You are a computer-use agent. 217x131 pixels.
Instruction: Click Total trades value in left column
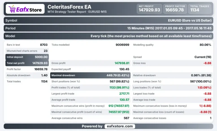(44, 81)
